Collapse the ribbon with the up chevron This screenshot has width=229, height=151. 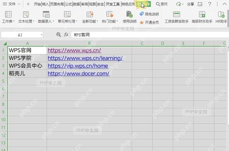click(225, 4)
